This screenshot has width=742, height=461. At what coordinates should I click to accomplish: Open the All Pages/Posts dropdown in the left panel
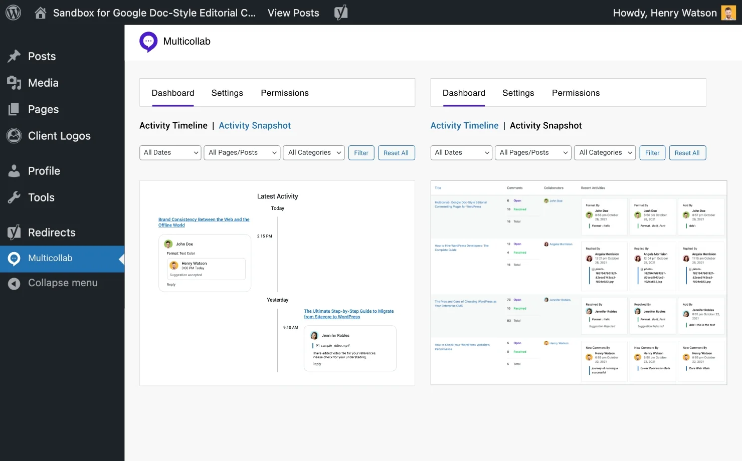[242, 153]
